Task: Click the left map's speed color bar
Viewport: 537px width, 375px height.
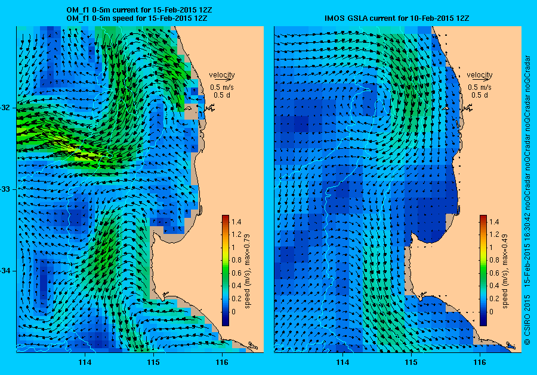Action: 226,270
